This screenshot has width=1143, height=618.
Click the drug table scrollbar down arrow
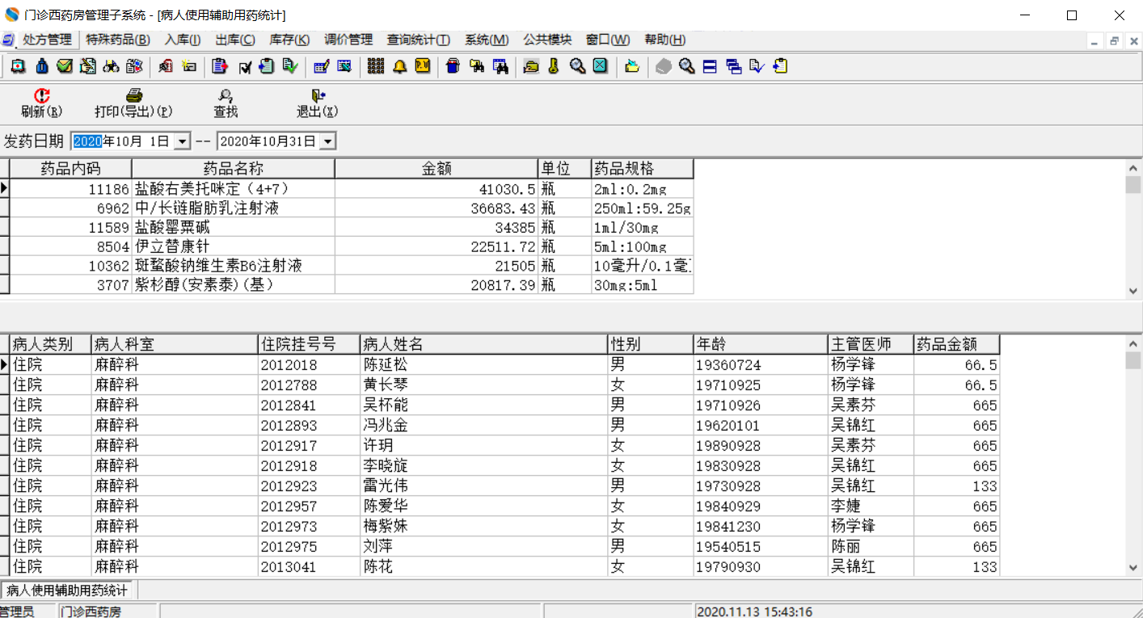coord(1133,291)
